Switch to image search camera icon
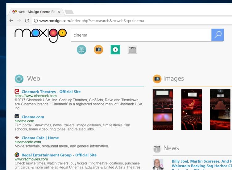This screenshot has width=232, height=170. 98,49
